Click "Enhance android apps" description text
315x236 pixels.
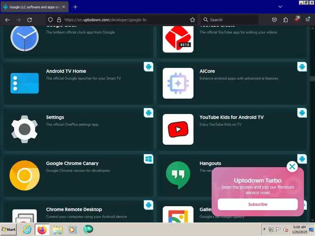(239, 78)
